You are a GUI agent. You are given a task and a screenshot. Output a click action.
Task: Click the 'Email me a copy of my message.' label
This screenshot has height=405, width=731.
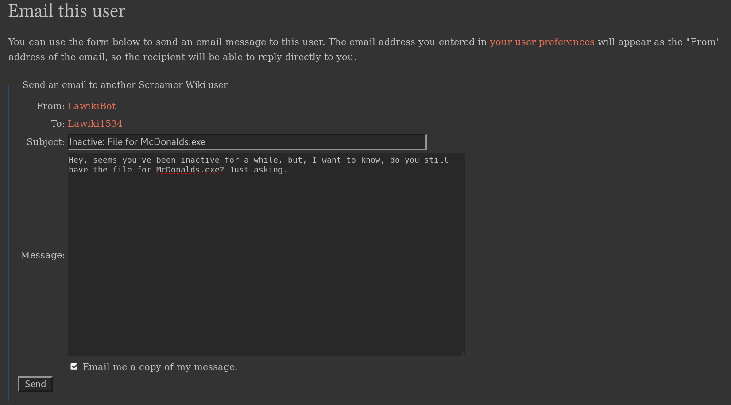(x=160, y=367)
